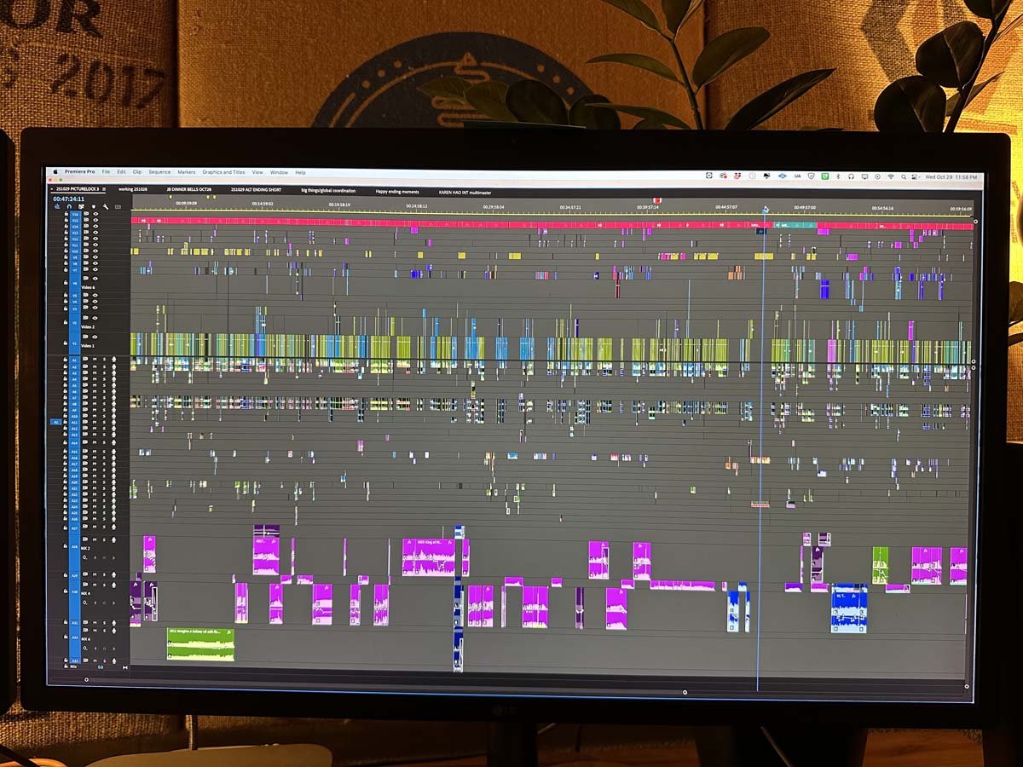Open the Graphics and Titles menu
This screenshot has height=767, width=1023.
click(x=223, y=172)
